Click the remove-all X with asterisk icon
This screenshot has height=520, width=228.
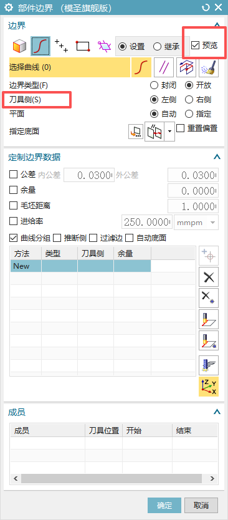[x=209, y=298]
